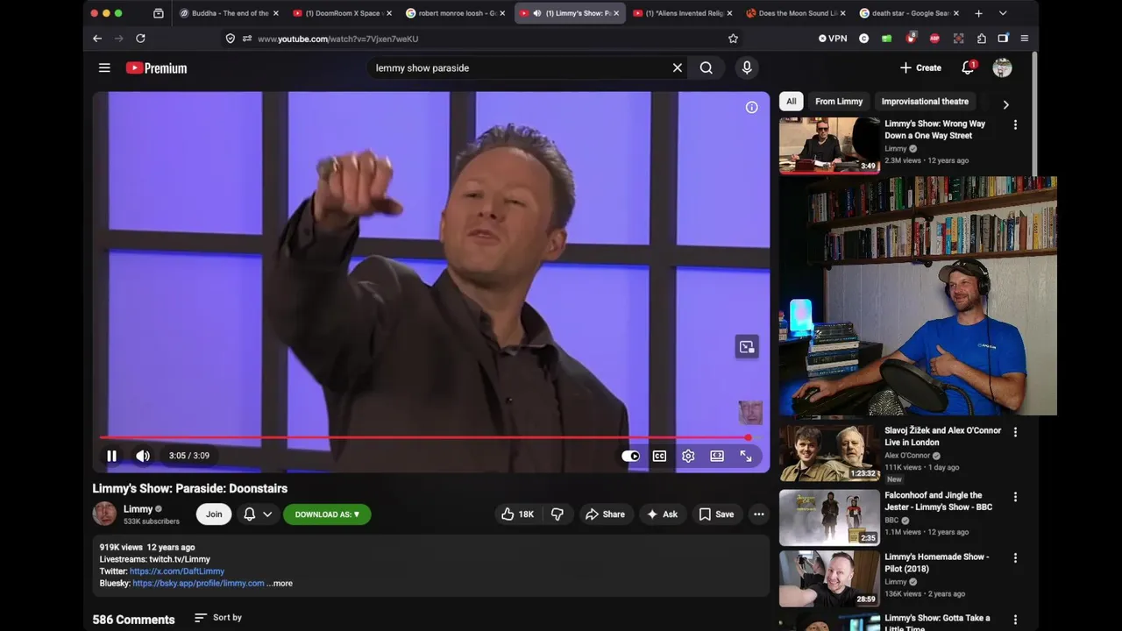Clear the search box with the X

pos(677,67)
